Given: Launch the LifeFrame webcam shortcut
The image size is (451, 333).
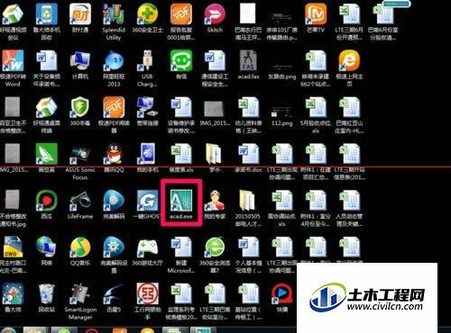Looking at the screenshot, I should (x=80, y=201).
